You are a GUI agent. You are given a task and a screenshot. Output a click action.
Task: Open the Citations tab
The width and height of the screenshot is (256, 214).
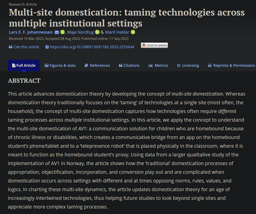129,65
